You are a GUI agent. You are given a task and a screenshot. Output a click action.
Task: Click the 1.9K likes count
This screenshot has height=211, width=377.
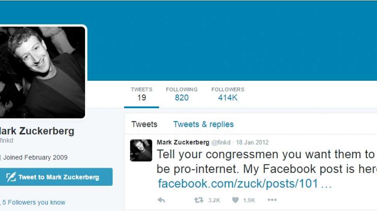(249, 200)
